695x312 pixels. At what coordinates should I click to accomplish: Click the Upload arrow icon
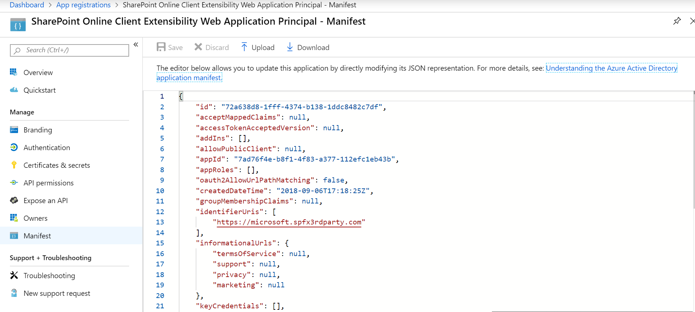(x=244, y=47)
